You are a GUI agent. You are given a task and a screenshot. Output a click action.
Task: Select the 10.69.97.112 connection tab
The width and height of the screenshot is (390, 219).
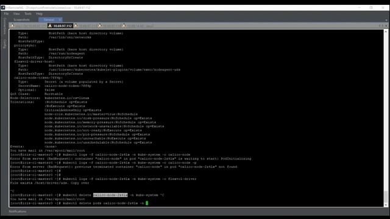(x=60, y=26)
